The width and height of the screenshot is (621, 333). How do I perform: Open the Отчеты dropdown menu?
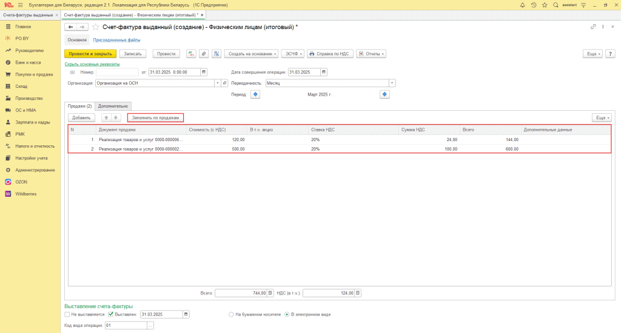point(371,54)
